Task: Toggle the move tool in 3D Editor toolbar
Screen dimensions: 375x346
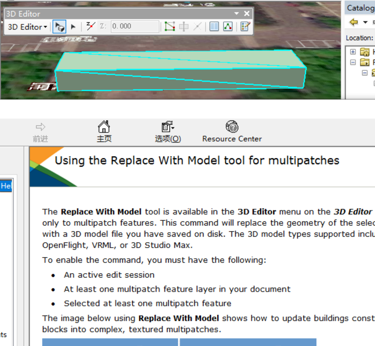Action: click(185, 26)
